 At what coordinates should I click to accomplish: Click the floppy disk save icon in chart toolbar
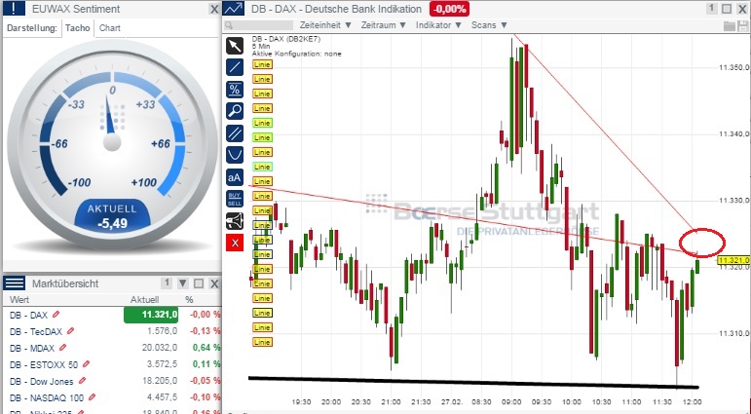(743, 25)
